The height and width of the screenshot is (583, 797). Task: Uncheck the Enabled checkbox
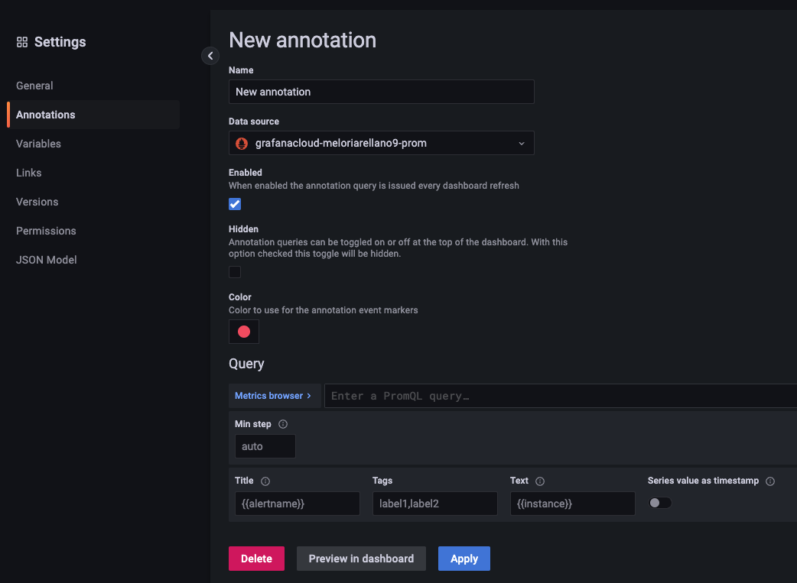click(235, 204)
